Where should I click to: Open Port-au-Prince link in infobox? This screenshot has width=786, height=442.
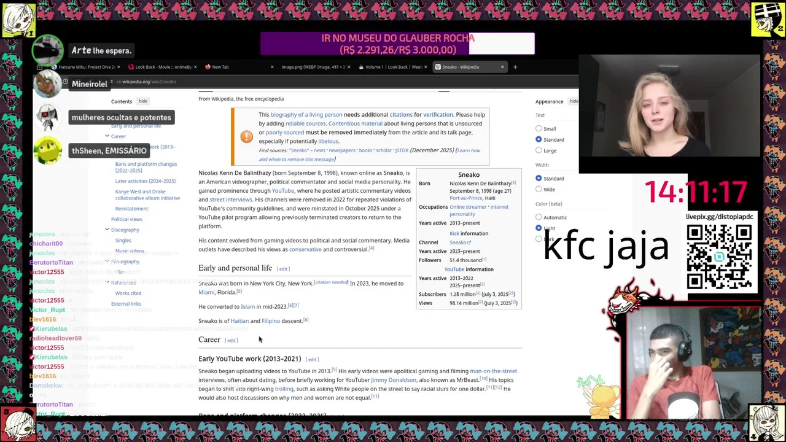(x=465, y=198)
